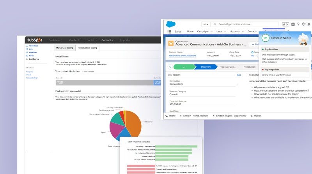This screenshot has width=312, height=174.
Task: Open the Salesforce App Launcher grid
Action: coord(169,32)
